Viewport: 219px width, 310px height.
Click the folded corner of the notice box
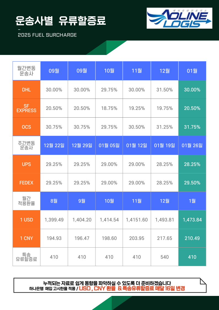[x=203, y=281]
